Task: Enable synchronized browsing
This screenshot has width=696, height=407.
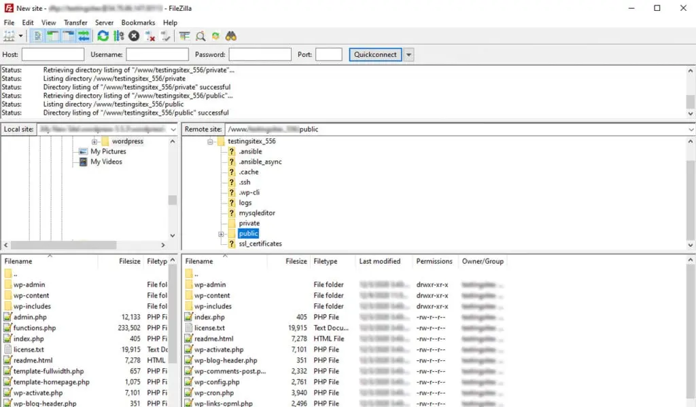Action: (x=216, y=36)
